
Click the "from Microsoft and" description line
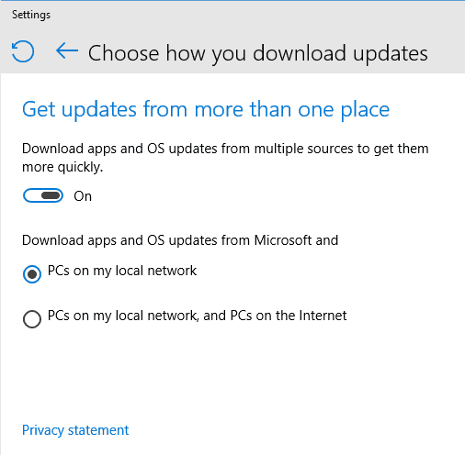(x=180, y=240)
